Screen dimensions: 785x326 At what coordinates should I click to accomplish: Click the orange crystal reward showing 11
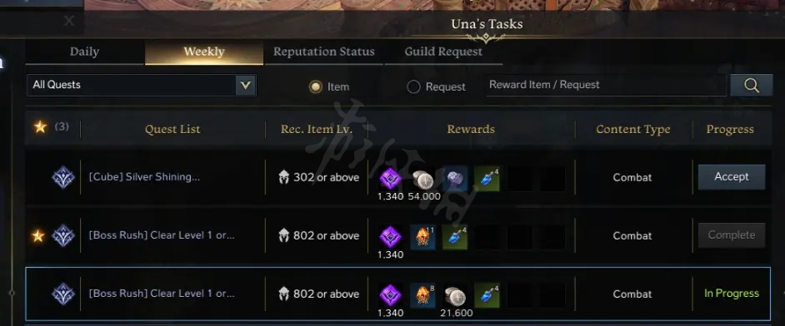click(x=423, y=237)
